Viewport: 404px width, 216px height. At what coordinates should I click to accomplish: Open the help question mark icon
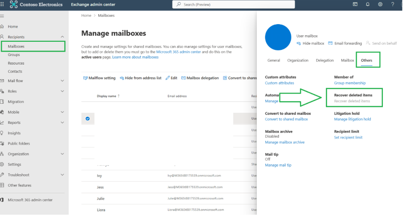tap(393, 4)
